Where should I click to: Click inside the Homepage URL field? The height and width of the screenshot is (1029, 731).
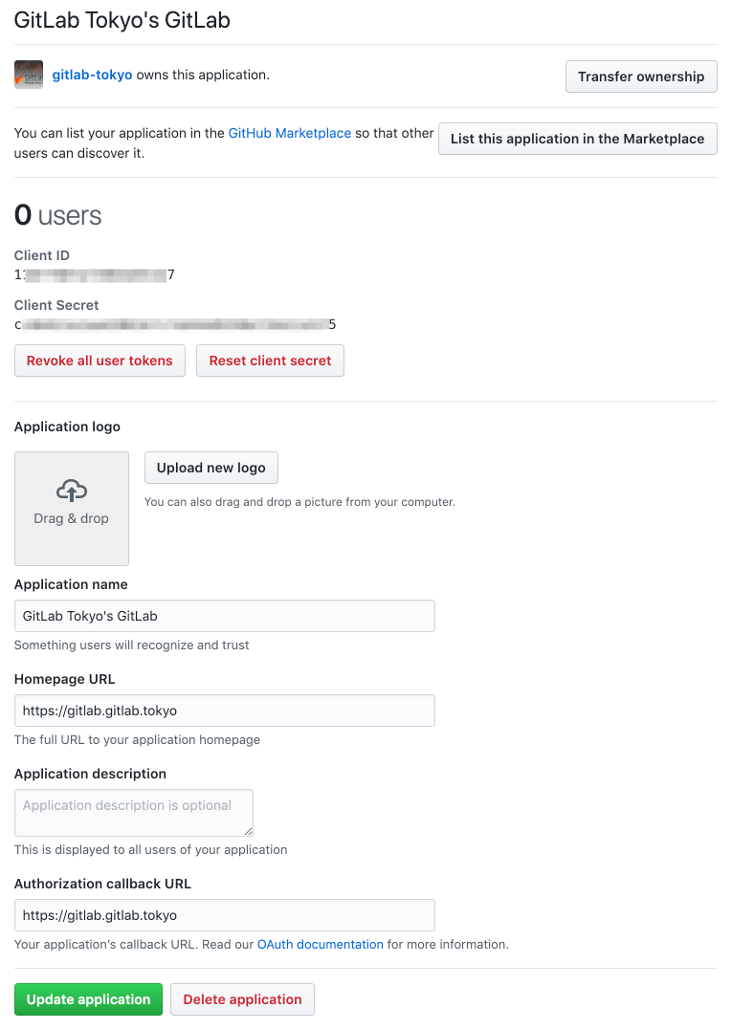[225, 710]
